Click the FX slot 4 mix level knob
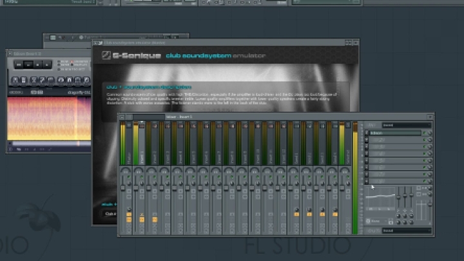 pyautogui.click(x=430, y=153)
